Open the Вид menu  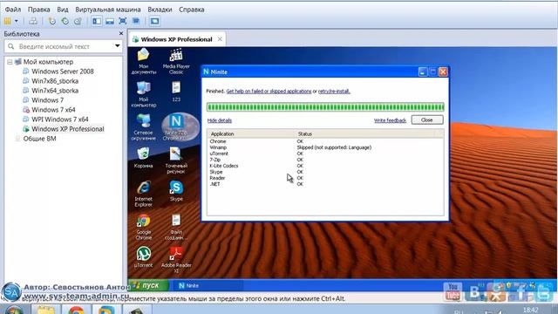tap(63, 10)
